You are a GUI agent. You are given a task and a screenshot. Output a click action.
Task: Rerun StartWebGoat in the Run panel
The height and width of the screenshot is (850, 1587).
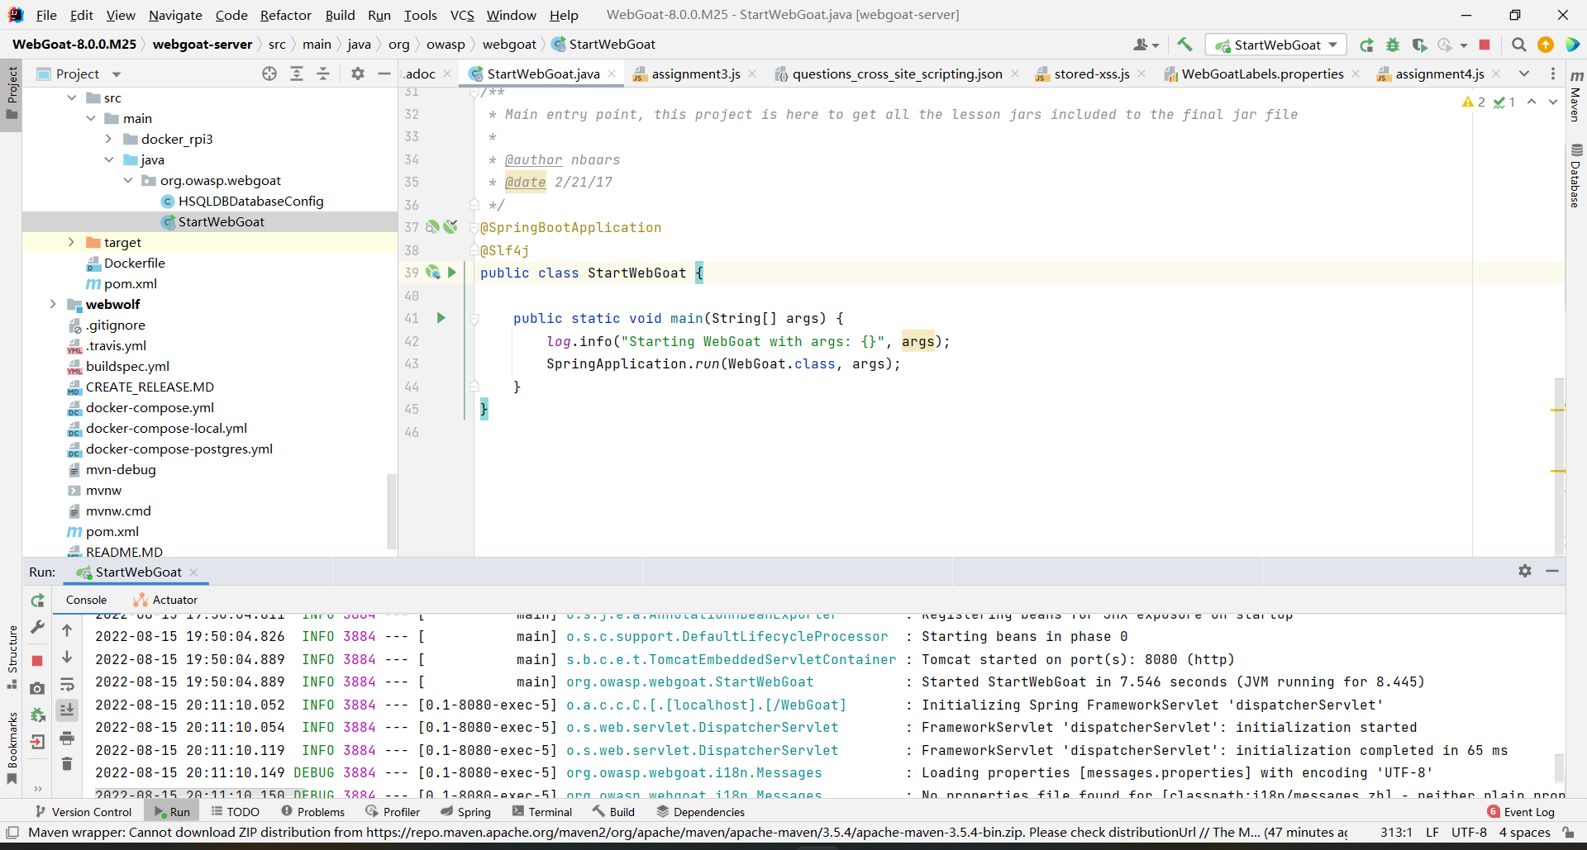[x=37, y=601]
